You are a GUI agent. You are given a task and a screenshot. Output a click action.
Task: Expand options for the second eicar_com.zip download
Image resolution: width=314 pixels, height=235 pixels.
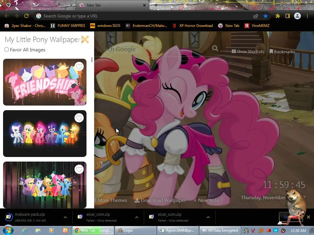(x=208, y=217)
